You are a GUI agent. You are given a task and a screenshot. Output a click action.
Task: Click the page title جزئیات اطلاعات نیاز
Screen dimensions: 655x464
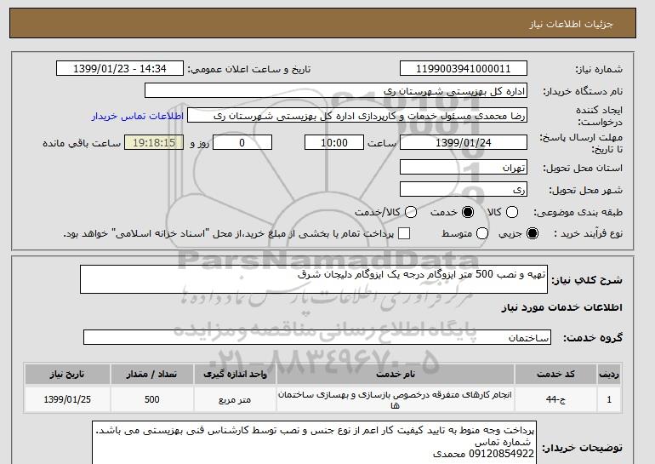point(572,24)
